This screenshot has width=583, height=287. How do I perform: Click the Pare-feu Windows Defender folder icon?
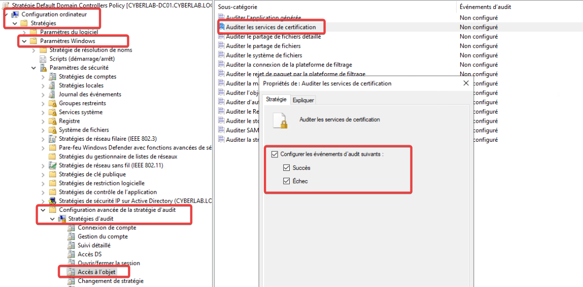(x=53, y=148)
